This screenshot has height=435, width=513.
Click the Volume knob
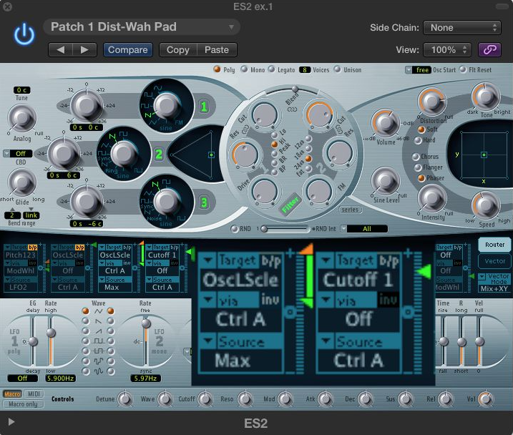(x=386, y=123)
